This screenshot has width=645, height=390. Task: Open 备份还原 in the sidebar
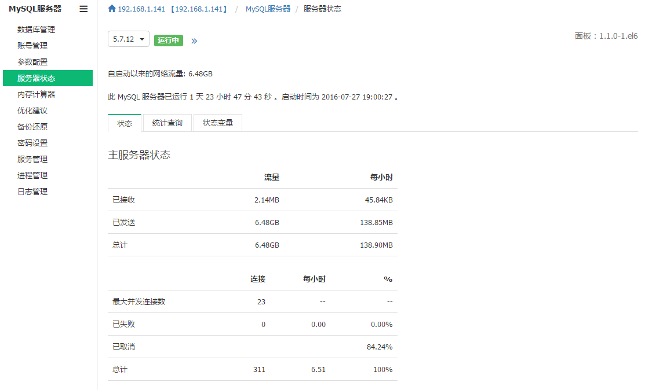tap(32, 127)
